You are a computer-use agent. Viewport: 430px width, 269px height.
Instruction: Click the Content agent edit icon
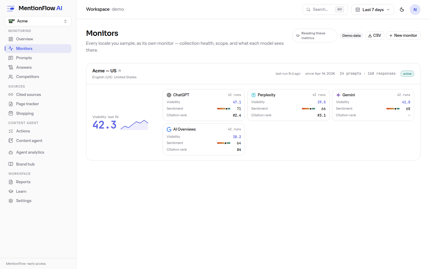point(11,141)
